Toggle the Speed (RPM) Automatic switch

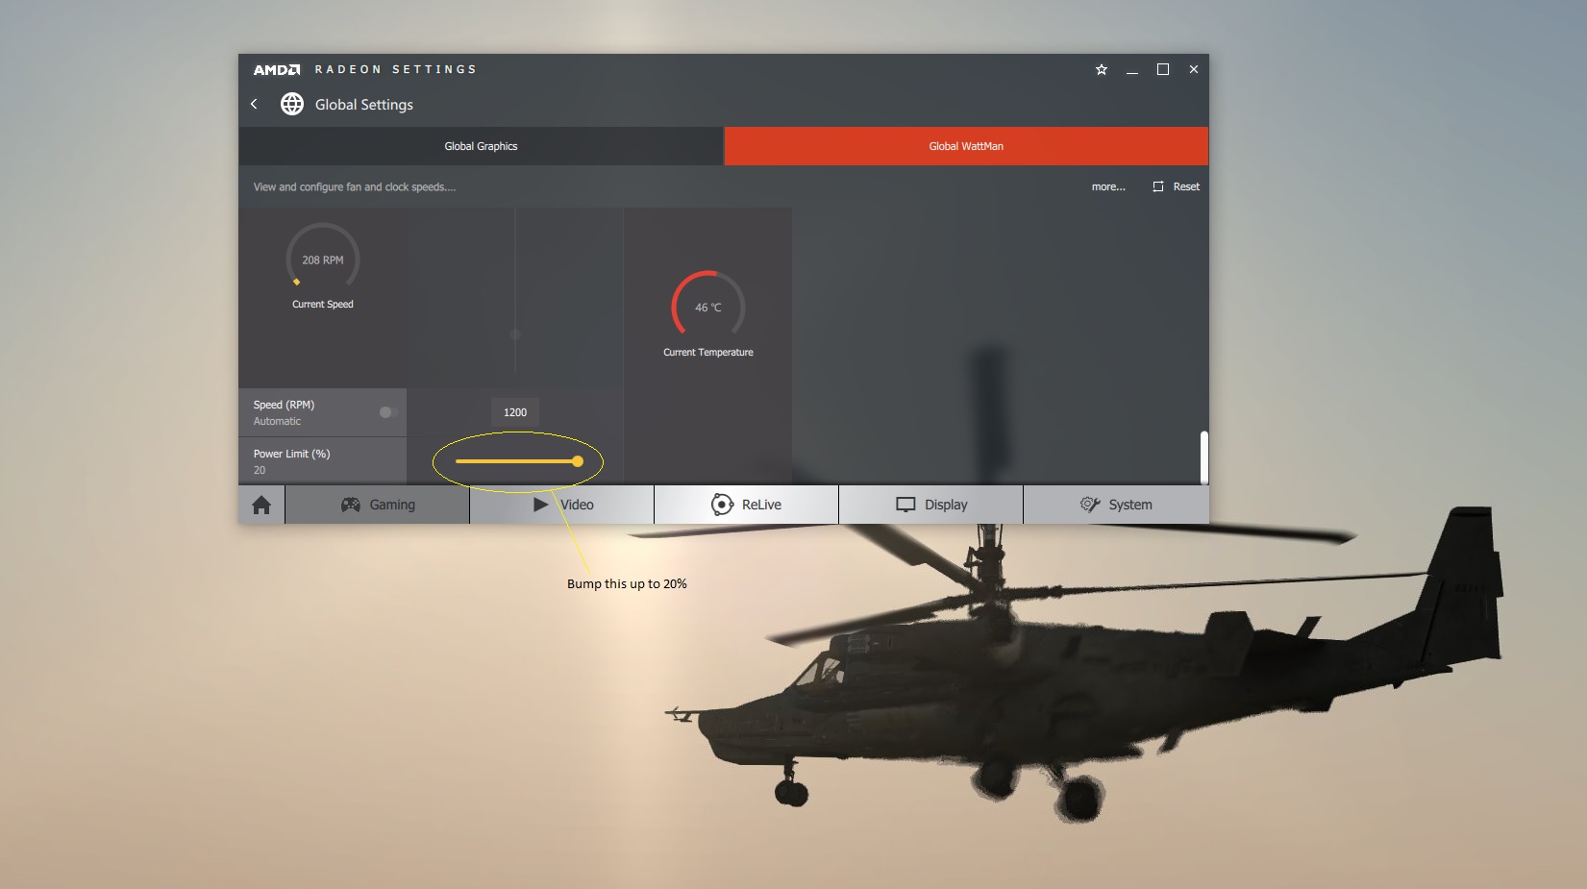[388, 412]
